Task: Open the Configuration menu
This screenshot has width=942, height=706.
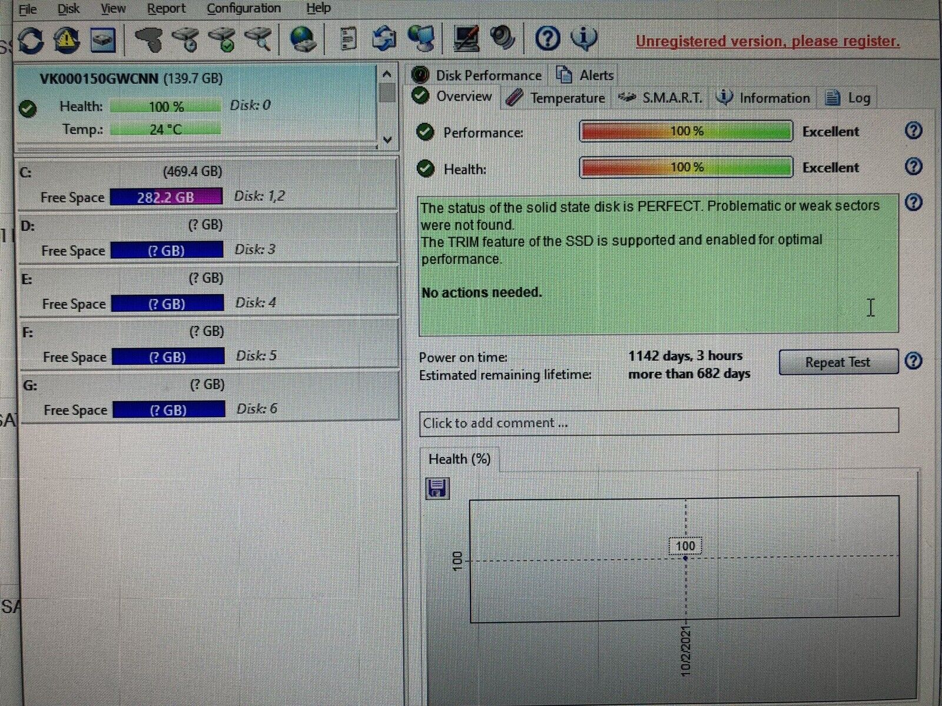Action: [x=243, y=9]
